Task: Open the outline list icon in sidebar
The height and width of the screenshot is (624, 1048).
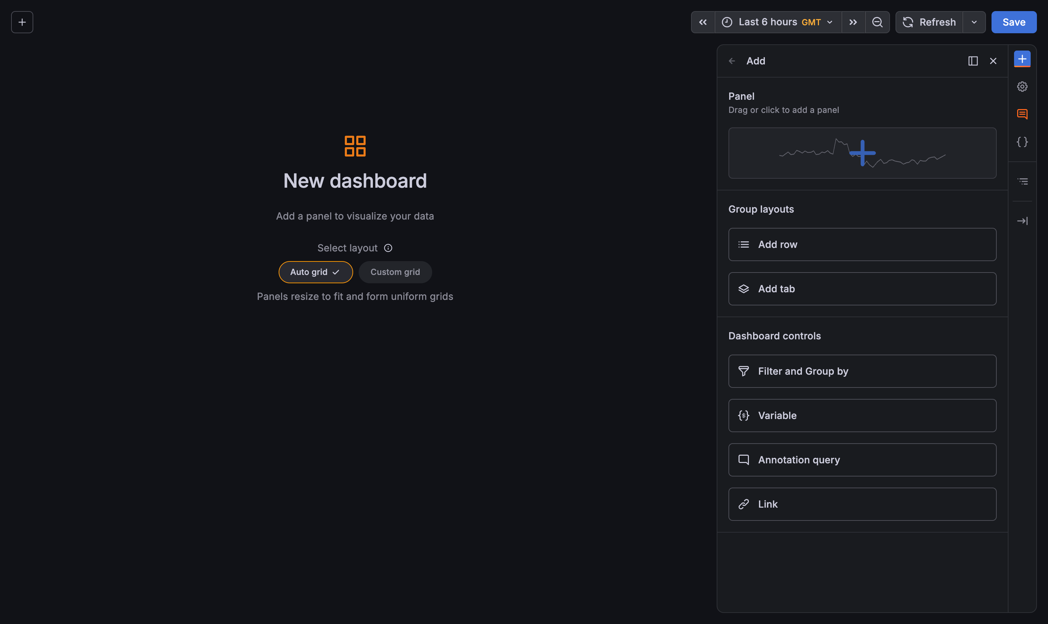Action: tap(1022, 181)
